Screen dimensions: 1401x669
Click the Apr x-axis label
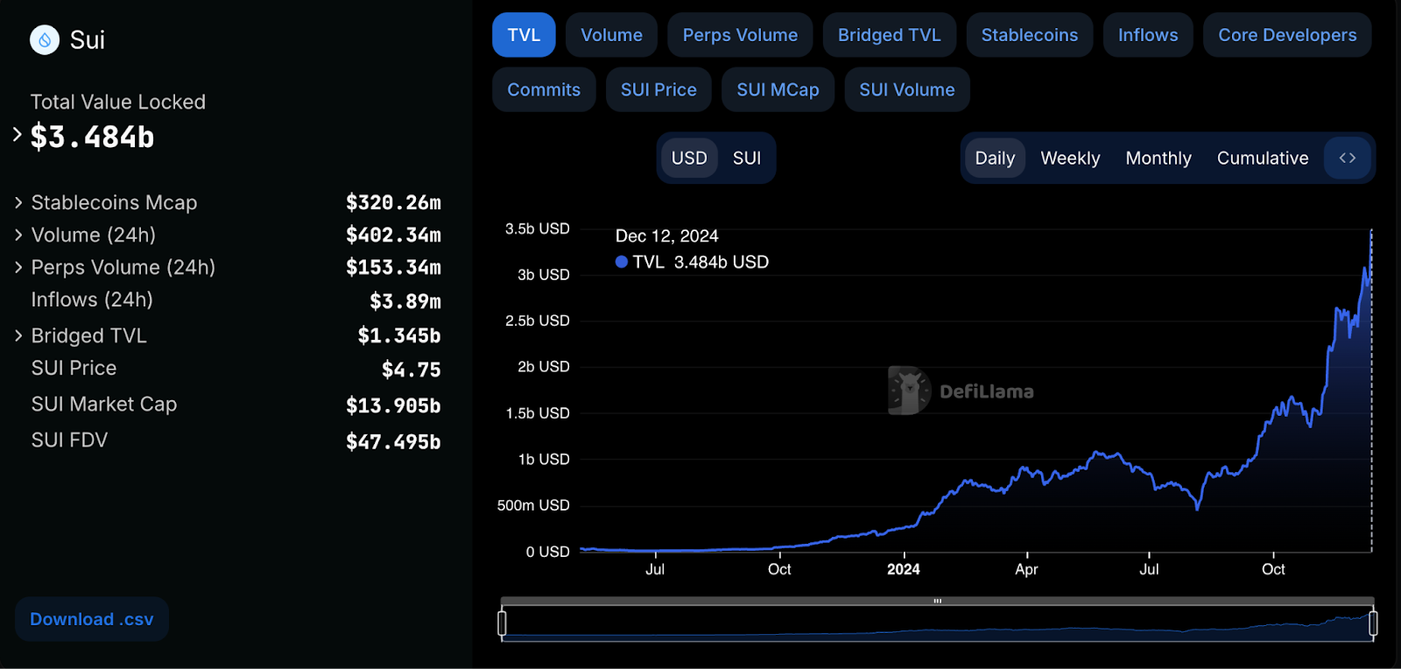(x=1026, y=569)
